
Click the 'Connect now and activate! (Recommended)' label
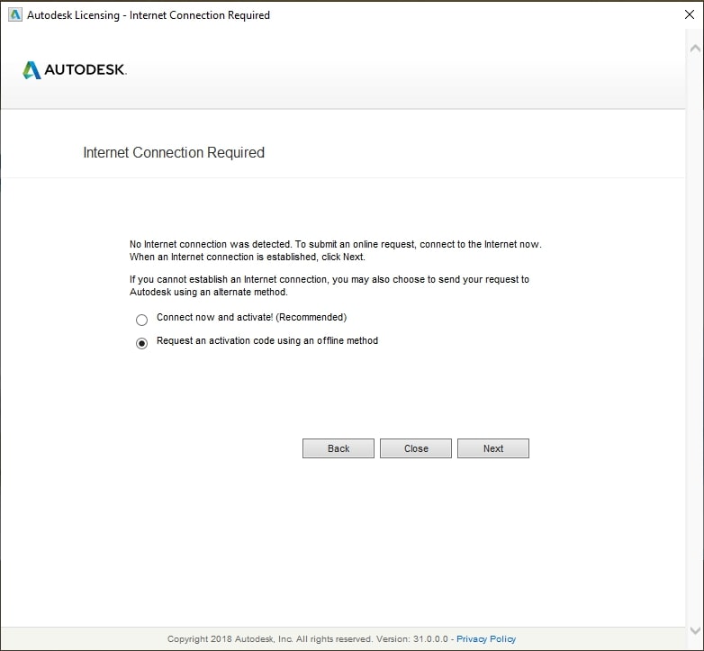tap(251, 318)
